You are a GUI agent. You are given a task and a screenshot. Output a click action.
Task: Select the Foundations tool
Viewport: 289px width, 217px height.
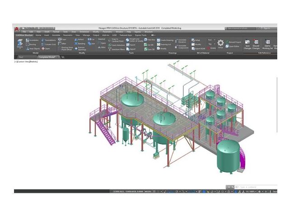pyautogui.click(x=49, y=40)
